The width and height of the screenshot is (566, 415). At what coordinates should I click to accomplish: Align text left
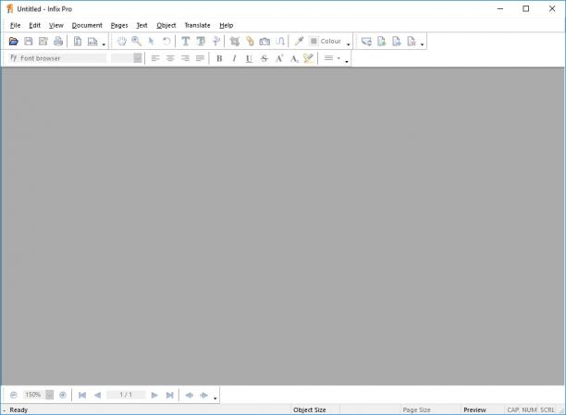point(155,58)
